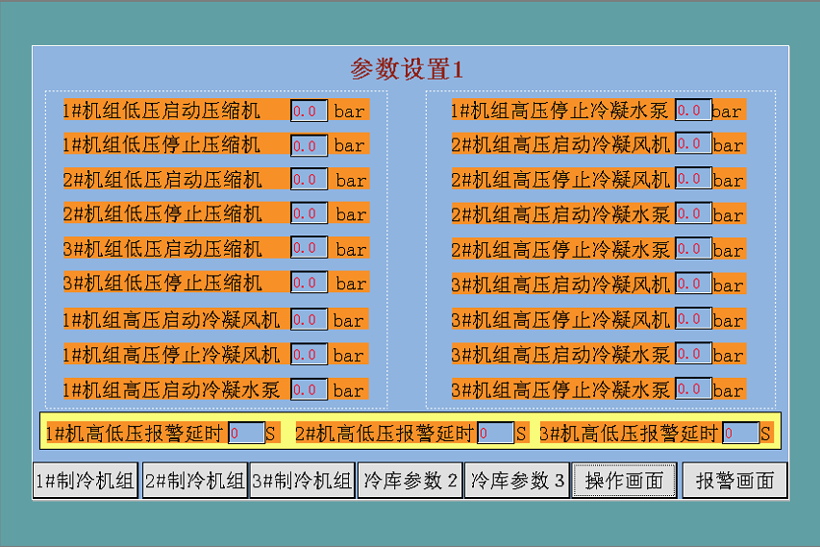The width and height of the screenshot is (820, 547).
Task: Switch to 操作画面 screen
Action: pos(625,480)
